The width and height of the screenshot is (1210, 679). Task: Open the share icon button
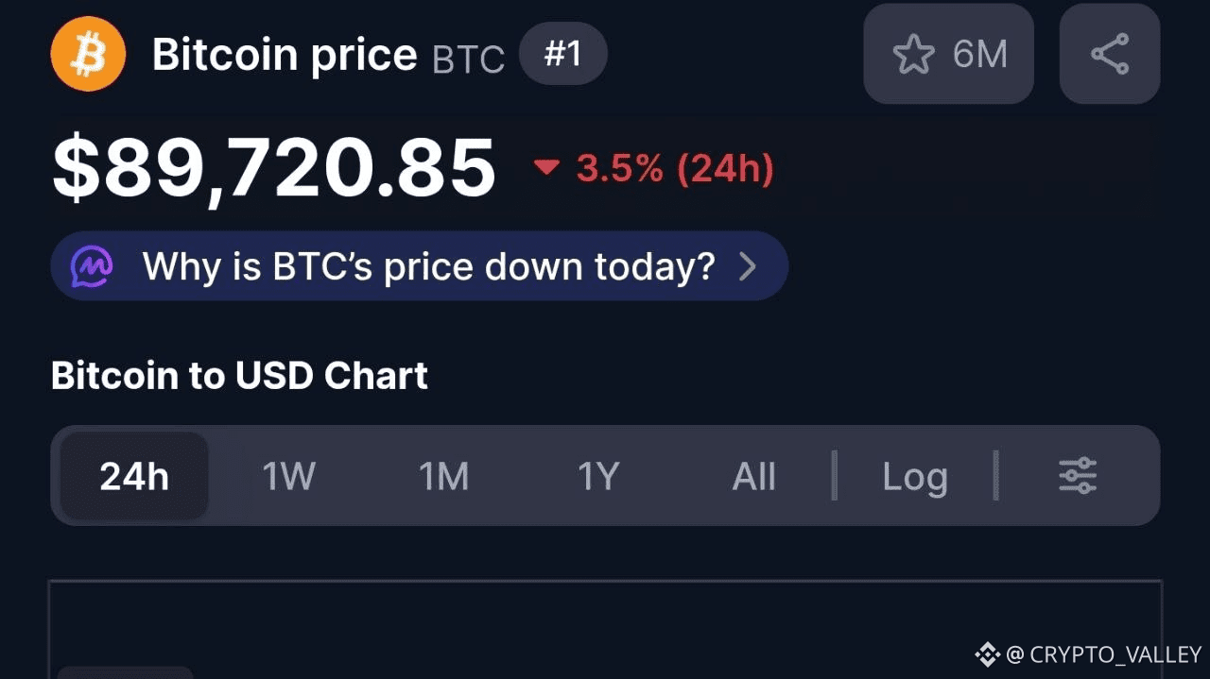coord(1109,54)
